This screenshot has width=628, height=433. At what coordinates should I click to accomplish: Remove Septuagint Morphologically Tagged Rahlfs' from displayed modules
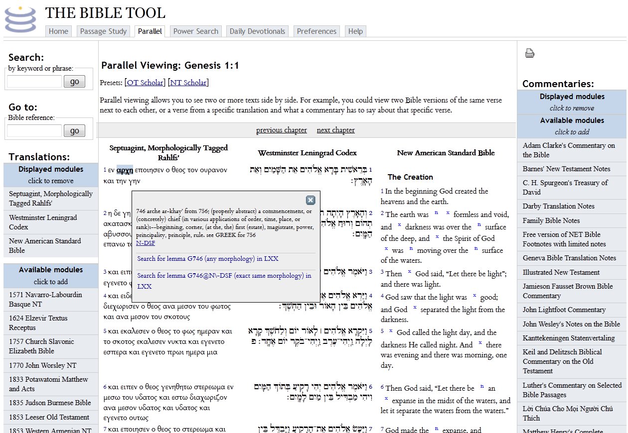click(51, 199)
